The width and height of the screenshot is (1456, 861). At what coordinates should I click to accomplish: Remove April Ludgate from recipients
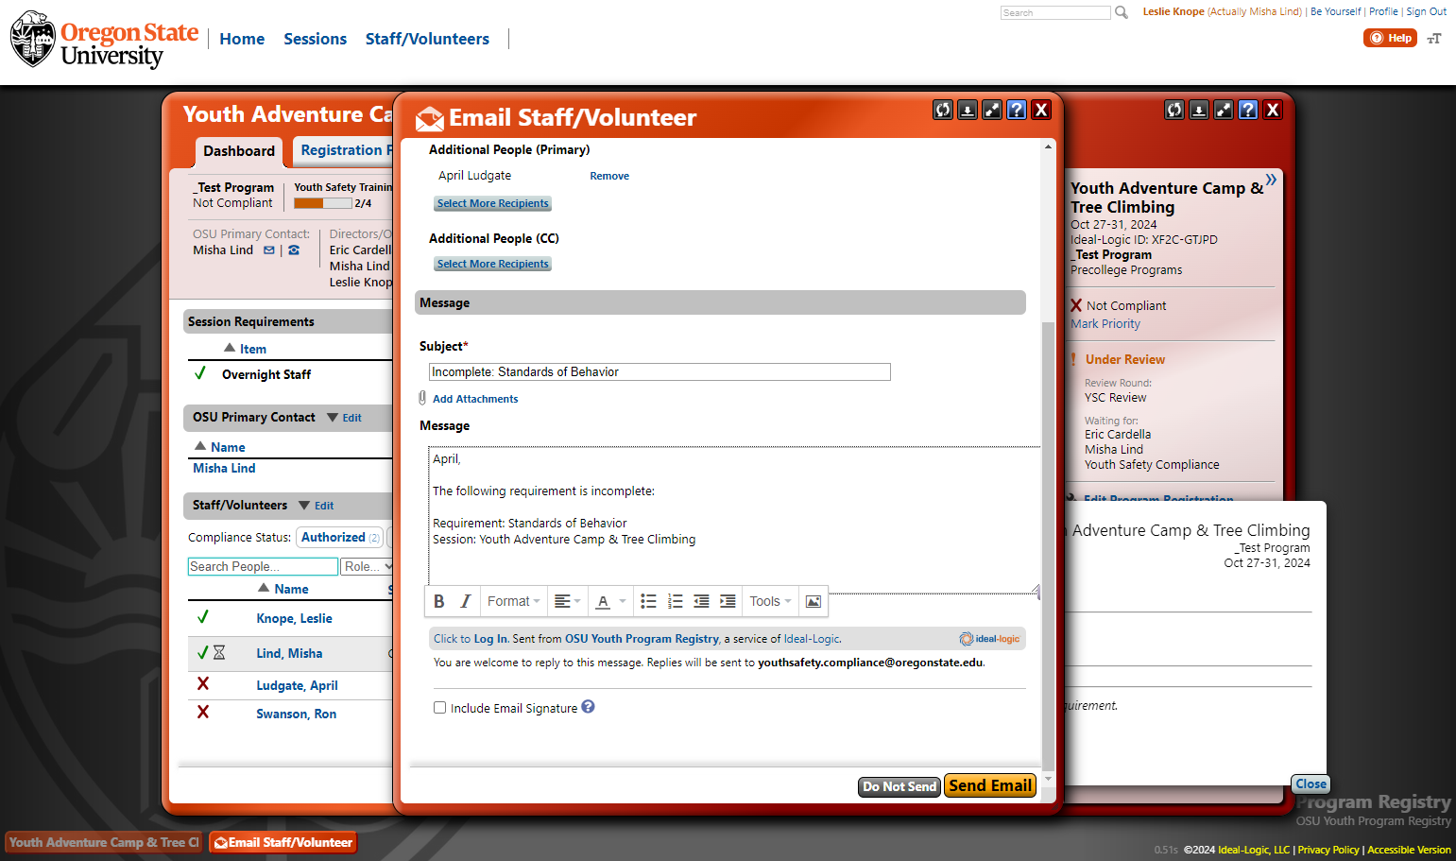pyautogui.click(x=609, y=176)
